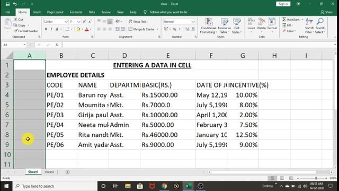Select column E header
The image size is (339, 191).
[x=168, y=56]
